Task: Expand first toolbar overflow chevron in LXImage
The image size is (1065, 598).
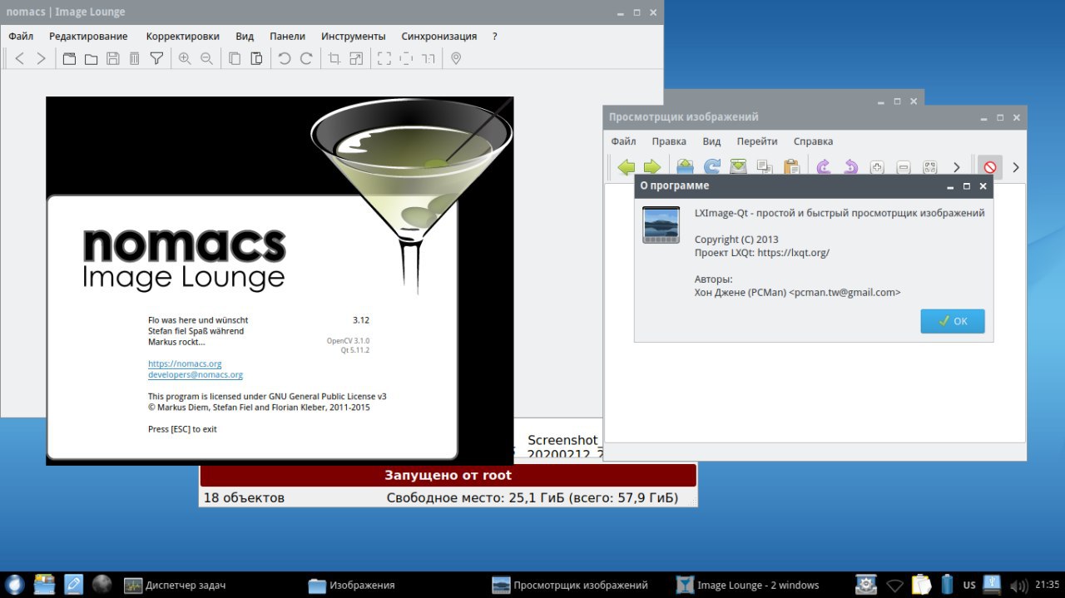Action: click(957, 167)
